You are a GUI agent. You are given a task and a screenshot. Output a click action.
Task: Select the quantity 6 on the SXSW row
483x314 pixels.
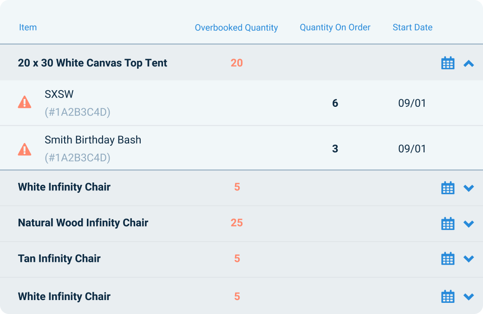tap(335, 103)
